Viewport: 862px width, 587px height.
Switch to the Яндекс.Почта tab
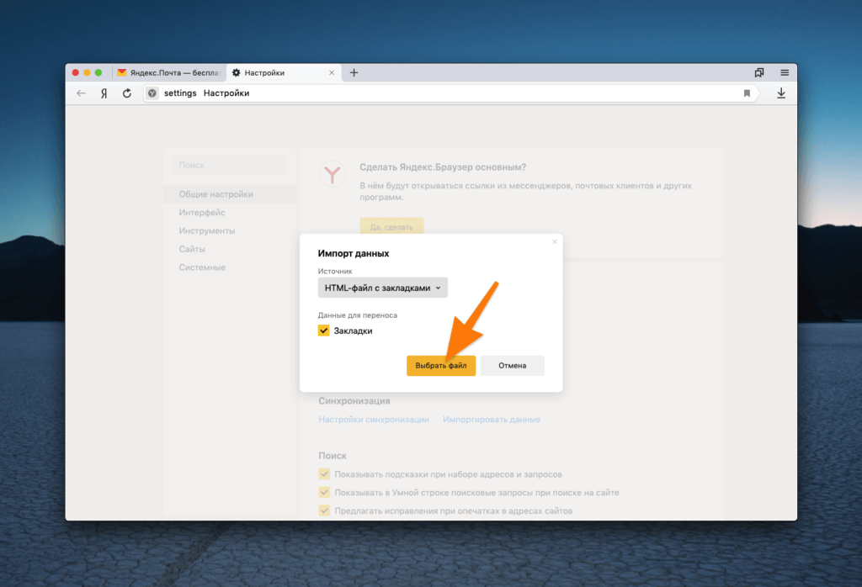(x=168, y=72)
